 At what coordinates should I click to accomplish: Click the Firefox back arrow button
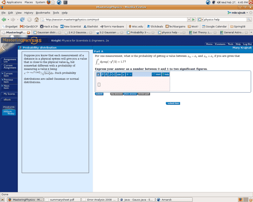pos(4,20)
